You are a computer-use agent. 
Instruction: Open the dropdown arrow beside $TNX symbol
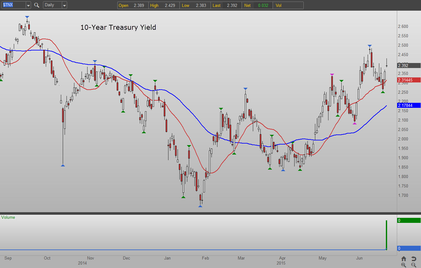[28, 5]
